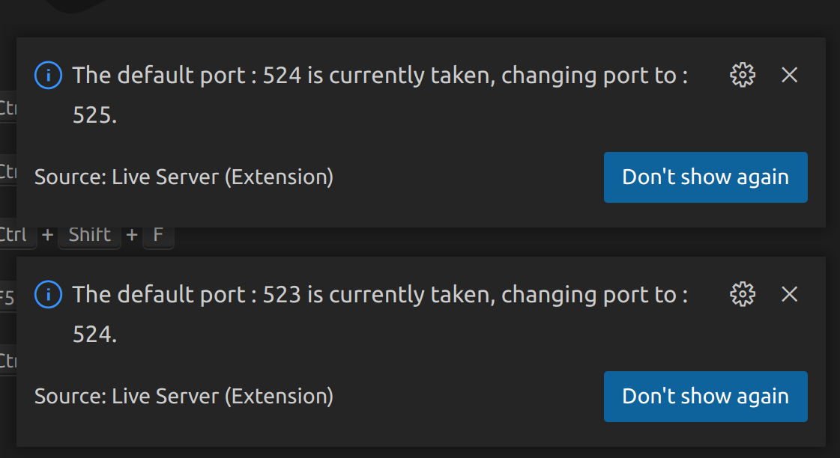Click 'Don't show again' on the top notification

click(x=705, y=177)
